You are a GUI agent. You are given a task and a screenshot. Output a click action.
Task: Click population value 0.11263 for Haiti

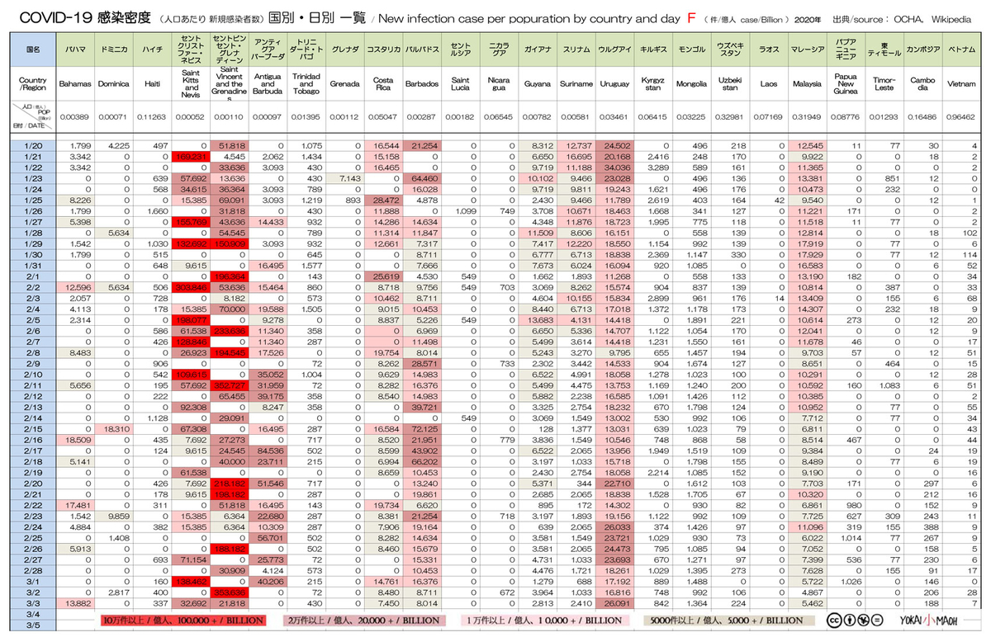click(x=153, y=117)
